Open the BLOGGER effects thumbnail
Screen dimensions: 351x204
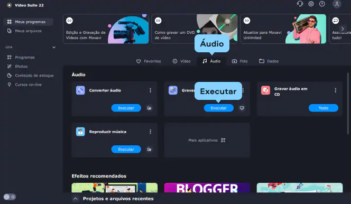[x=207, y=188]
